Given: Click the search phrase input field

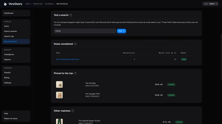Looking at the screenshot, I should pyautogui.click(x=85, y=31).
